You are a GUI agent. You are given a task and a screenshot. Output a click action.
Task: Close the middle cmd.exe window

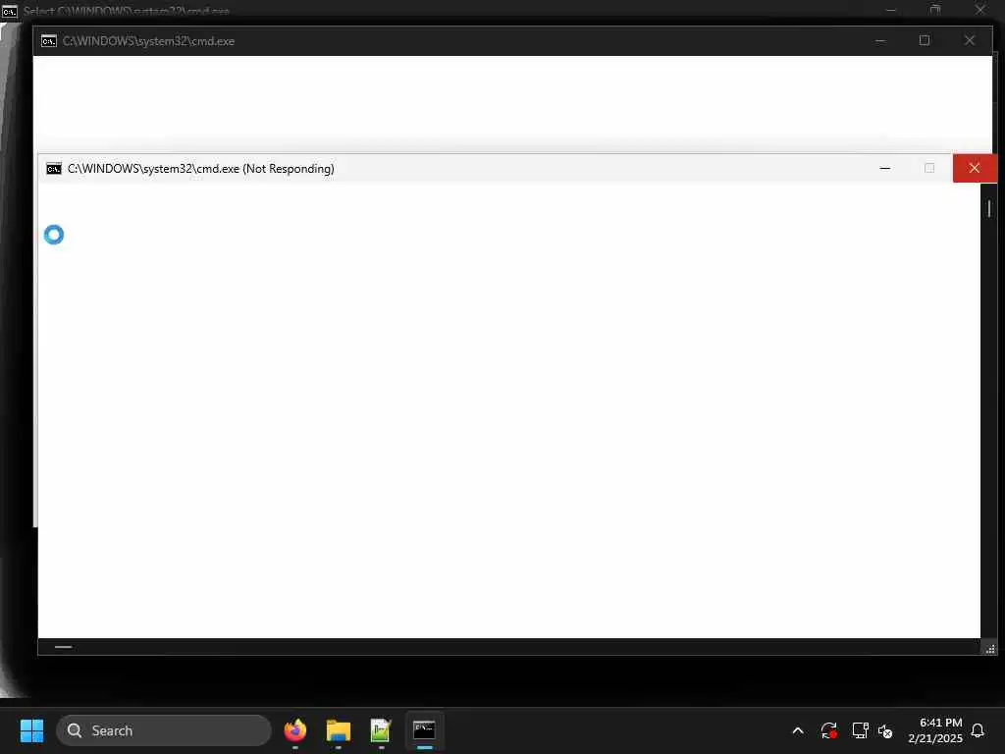click(x=969, y=40)
